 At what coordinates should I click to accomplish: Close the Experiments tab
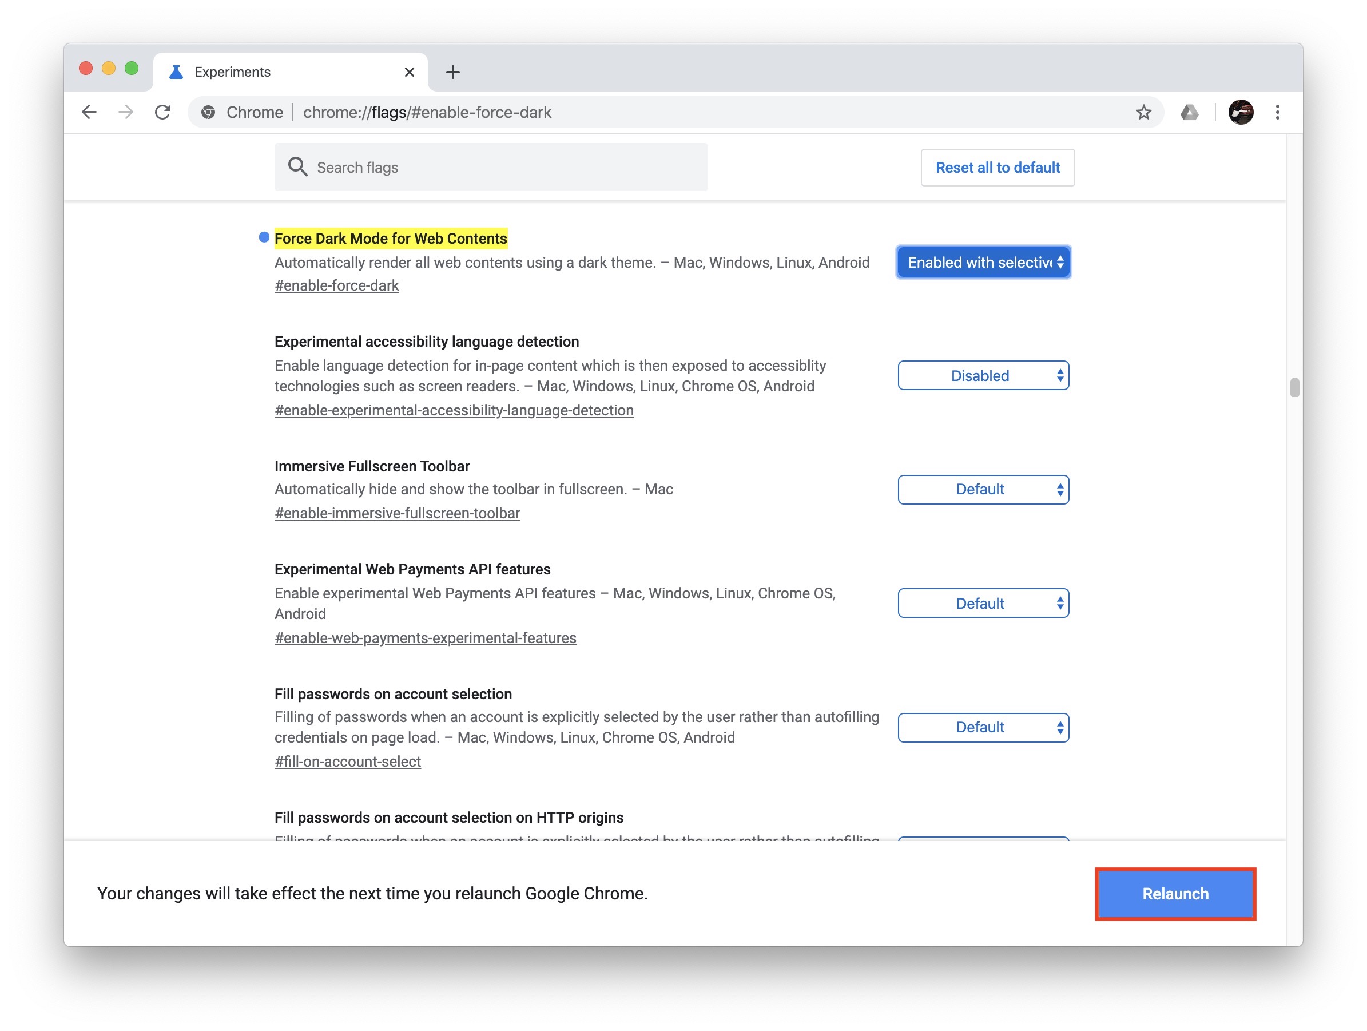pos(409,72)
